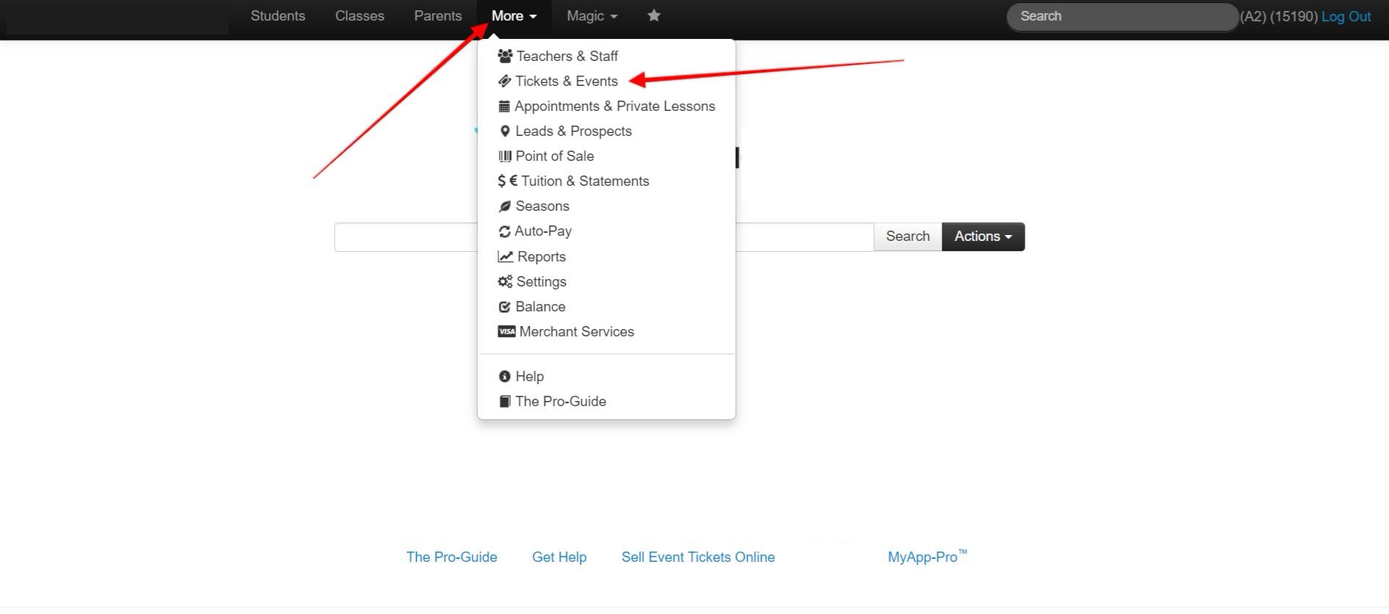The height and width of the screenshot is (614, 1389).
Task: Click the Seasons leaf icon
Action: coord(505,206)
